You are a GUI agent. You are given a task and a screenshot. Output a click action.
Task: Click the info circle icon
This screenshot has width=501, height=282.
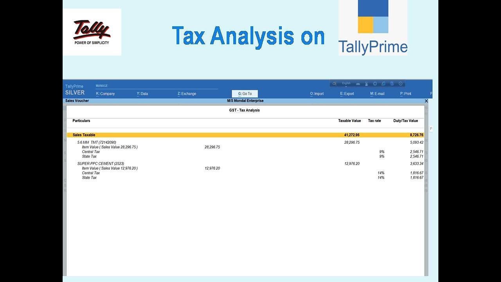[x=401, y=83]
